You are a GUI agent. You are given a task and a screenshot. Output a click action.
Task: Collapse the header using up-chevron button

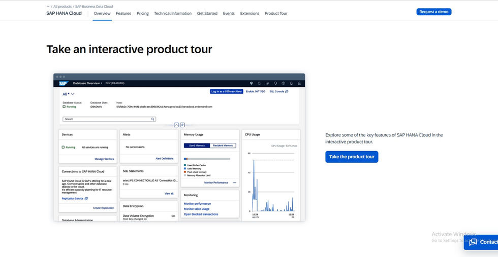tap(177, 125)
